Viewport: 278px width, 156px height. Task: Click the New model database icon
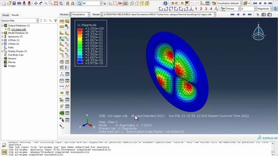pos(4,3)
